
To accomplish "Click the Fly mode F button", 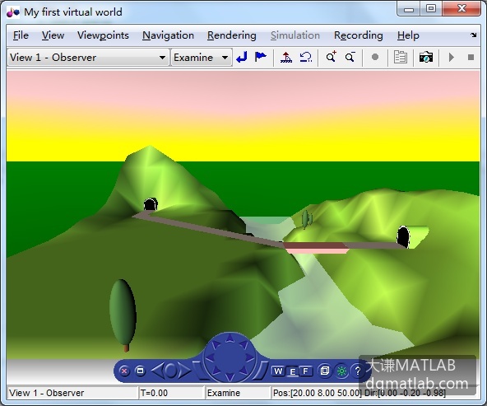I will click(x=305, y=371).
